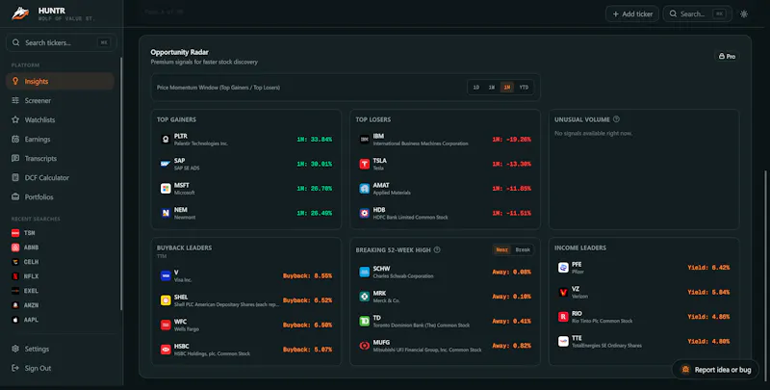Open VZ Verizon income leader
This screenshot has width=770, height=390.
point(644,292)
